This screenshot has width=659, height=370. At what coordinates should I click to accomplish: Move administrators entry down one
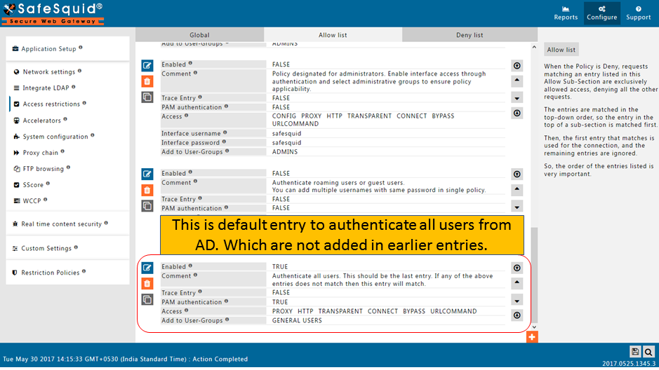(517, 98)
